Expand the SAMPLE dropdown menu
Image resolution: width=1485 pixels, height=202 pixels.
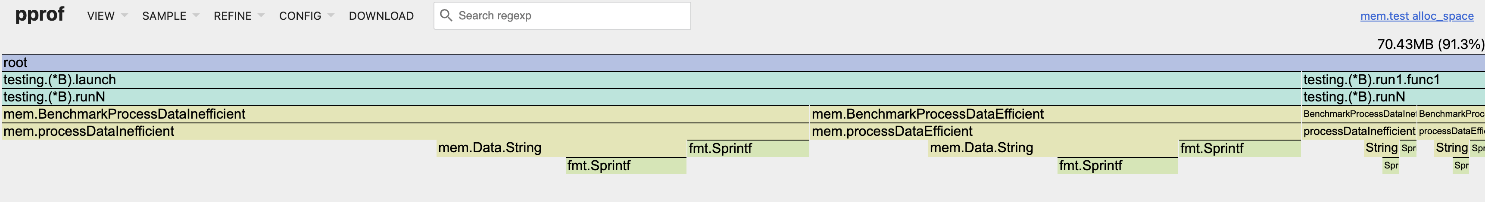tap(171, 16)
